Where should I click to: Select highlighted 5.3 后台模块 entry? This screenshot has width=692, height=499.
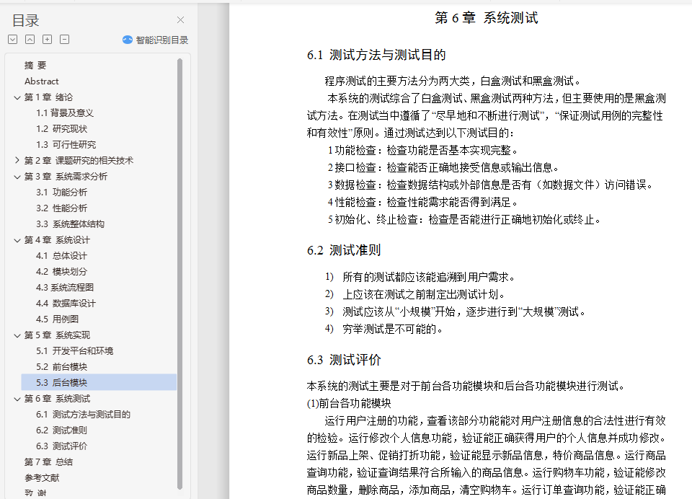[x=99, y=382]
